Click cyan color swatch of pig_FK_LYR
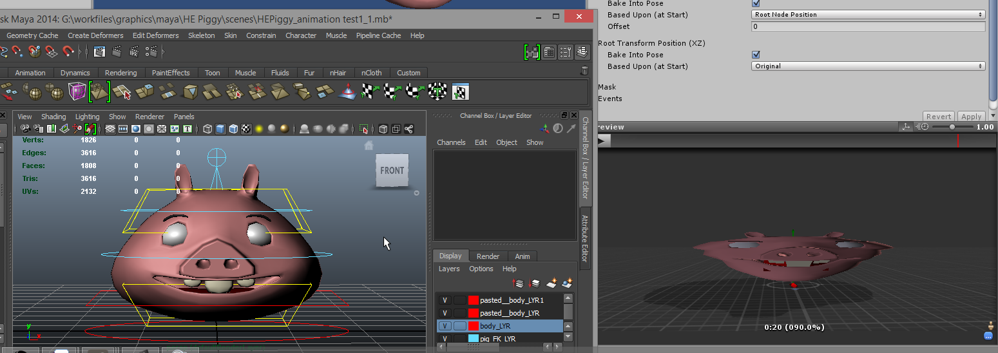 (474, 338)
